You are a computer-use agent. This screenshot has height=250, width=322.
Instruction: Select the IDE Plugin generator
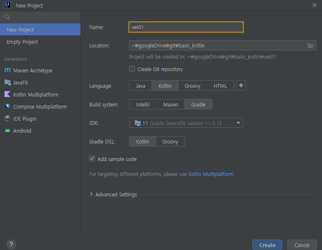40,119
